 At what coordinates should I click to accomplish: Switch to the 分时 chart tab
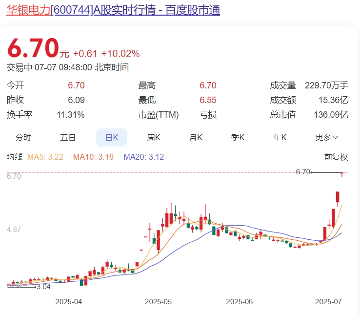23,137
